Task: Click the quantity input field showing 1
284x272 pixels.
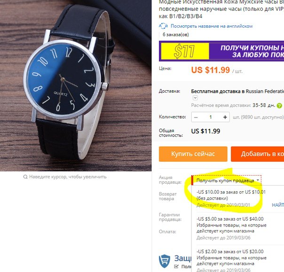Action: click(x=211, y=117)
